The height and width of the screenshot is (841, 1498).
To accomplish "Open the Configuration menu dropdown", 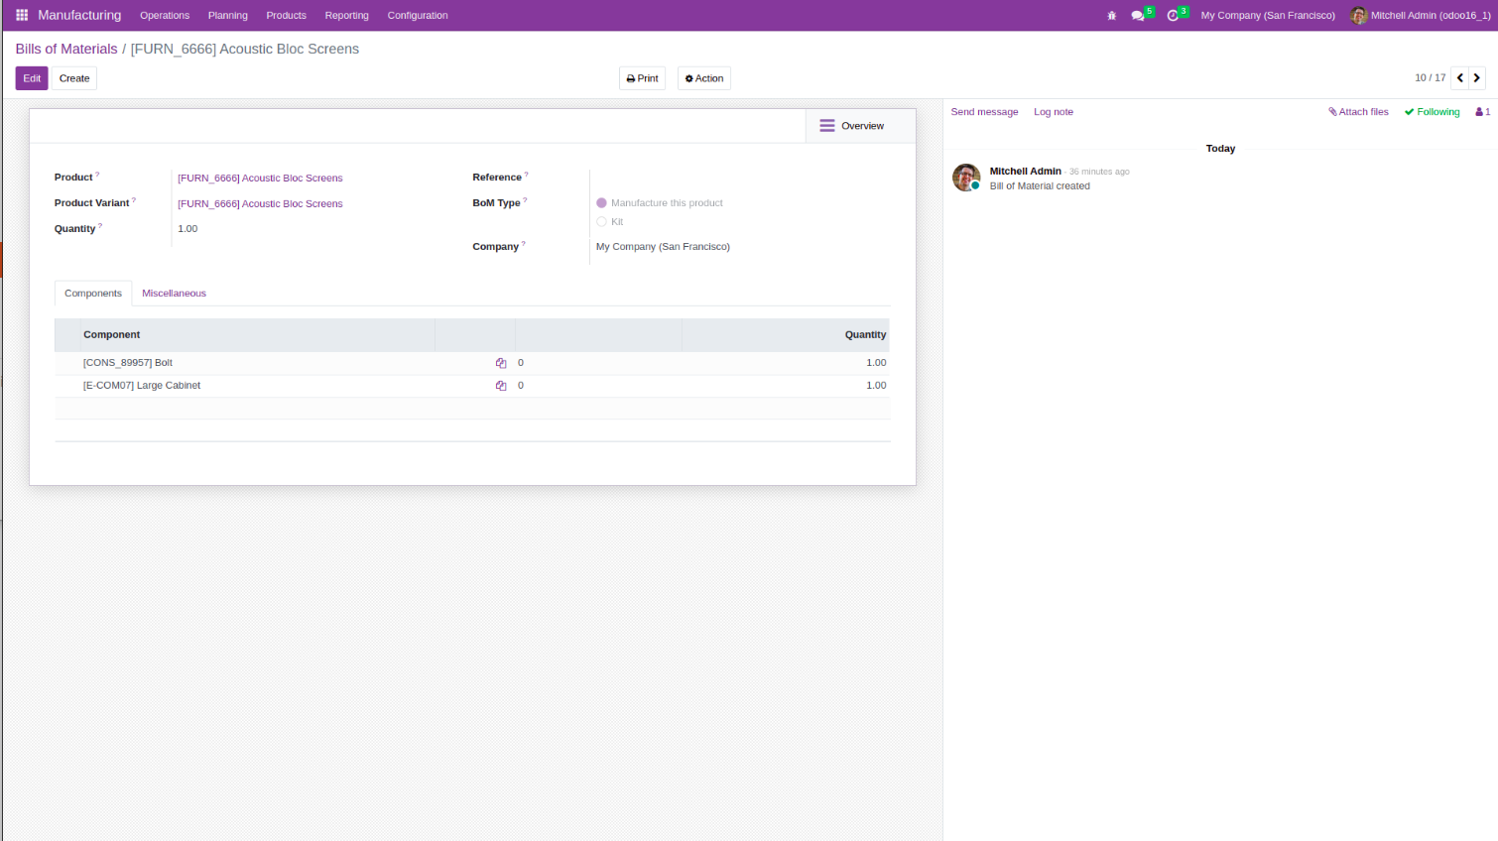I will (417, 16).
